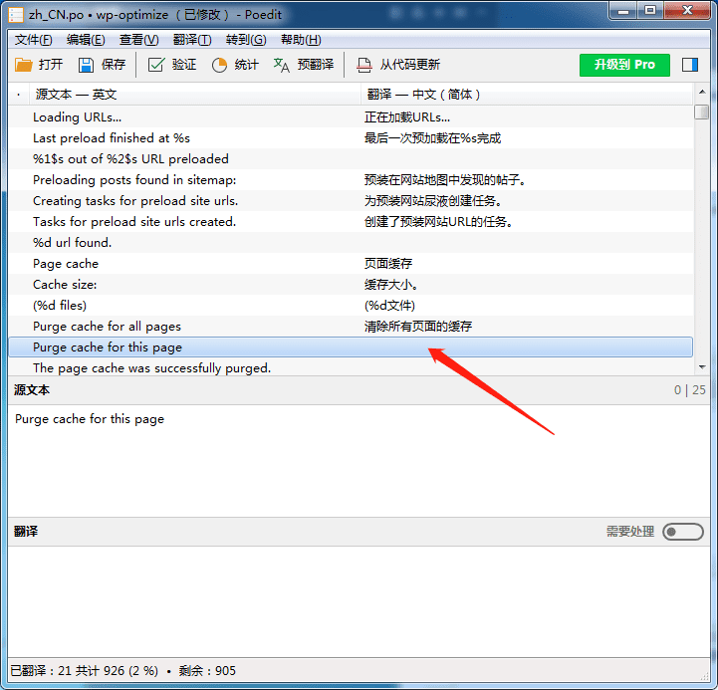Click the scrollbar down arrow in the list
The height and width of the screenshot is (690, 718).
tap(702, 367)
